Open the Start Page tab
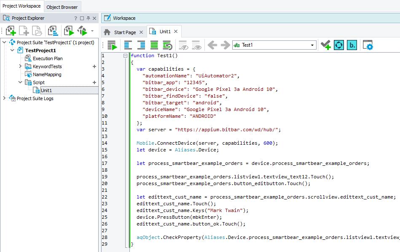Image resolution: width=400 pixels, height=252 pixels. pos(125,32)
